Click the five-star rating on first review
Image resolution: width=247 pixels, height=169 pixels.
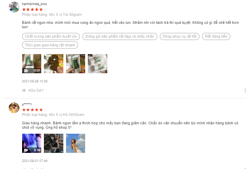33,9
